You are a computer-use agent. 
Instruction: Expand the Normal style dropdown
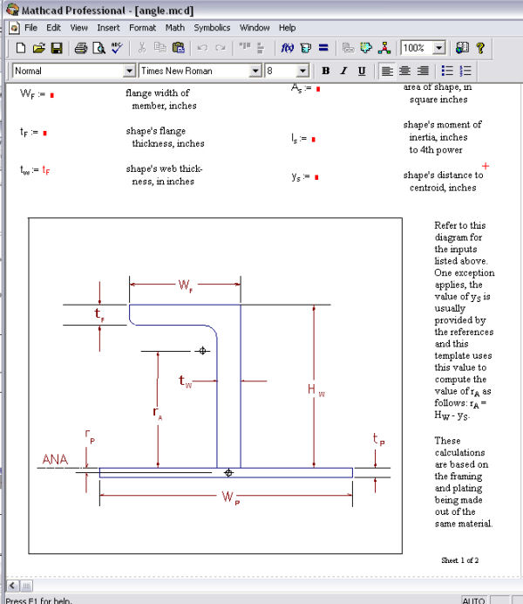point(129,71)
